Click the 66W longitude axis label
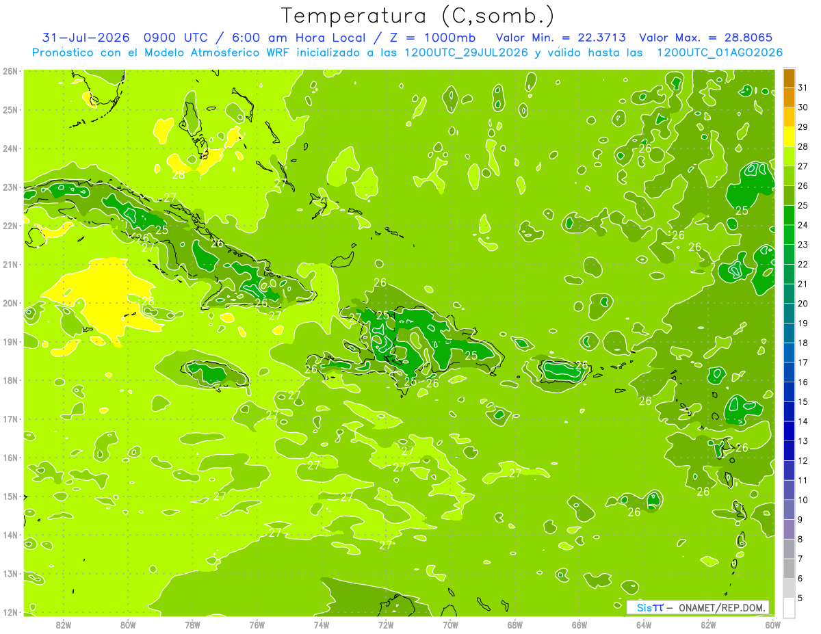 tap(579, 624)
